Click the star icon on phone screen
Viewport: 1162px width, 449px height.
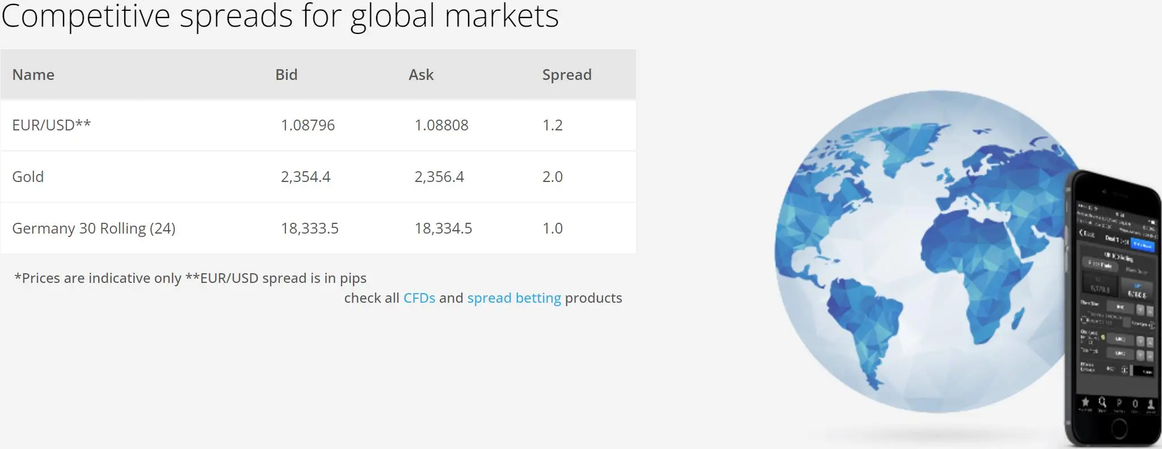tap(1085, 401)
